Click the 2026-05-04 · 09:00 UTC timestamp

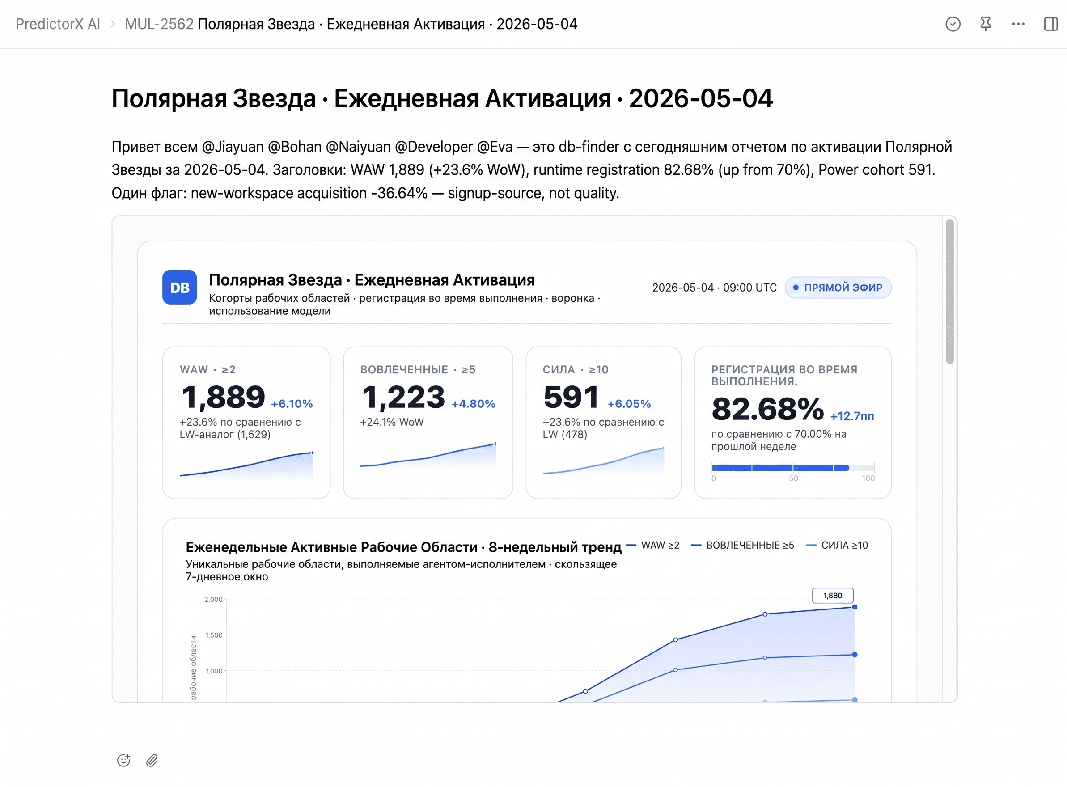click(714, 287)
